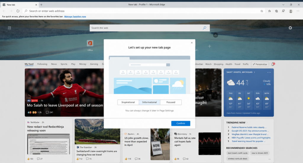The image size is (303, 163).
Task: Add a new quick link with plus icon
Action: point(209,46)
